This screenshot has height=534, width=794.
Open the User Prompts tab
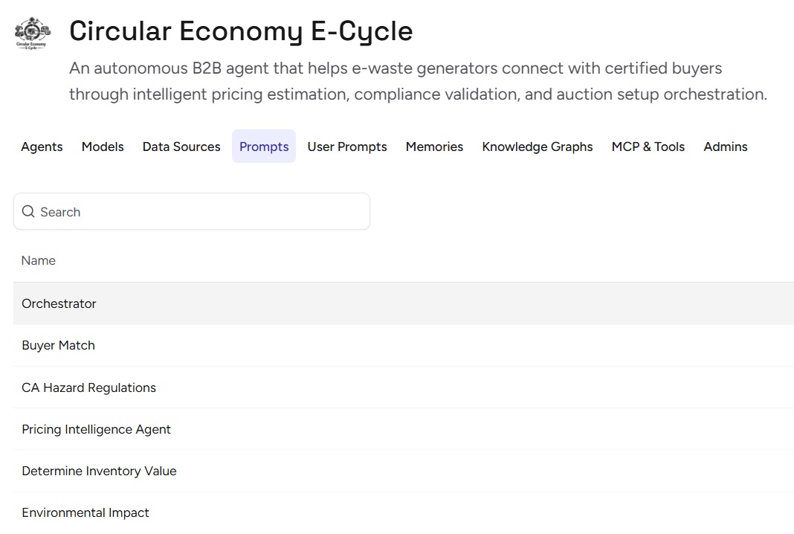pyautogui.click(x=347, y=147)
